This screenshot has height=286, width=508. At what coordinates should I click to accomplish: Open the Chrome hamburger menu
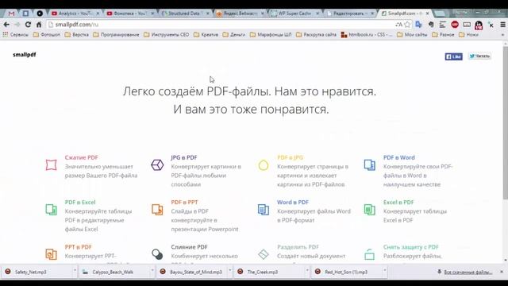[502, 25]
